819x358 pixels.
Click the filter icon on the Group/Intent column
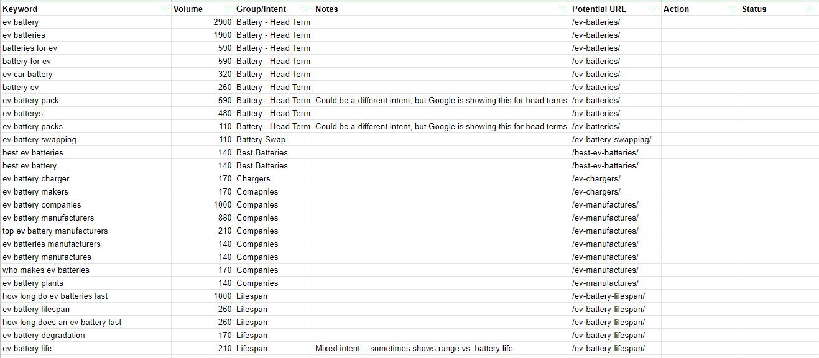[306, 9]
